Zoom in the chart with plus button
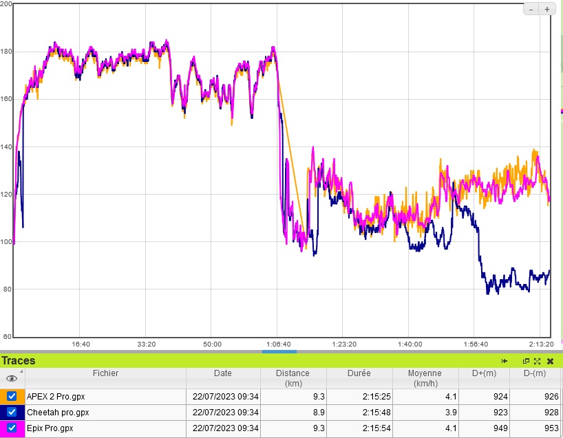Screen dimensions: 563x438 [x=547, y=9]
